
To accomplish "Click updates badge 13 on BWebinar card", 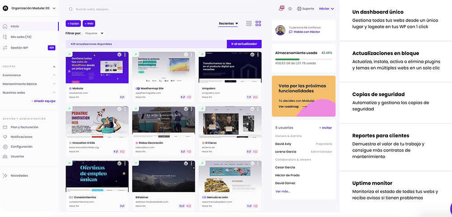I will click(182, 206).
